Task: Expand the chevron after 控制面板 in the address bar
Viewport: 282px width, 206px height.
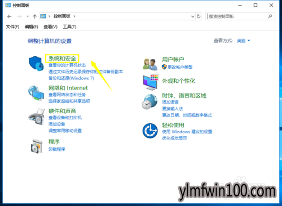Action: 74,16
